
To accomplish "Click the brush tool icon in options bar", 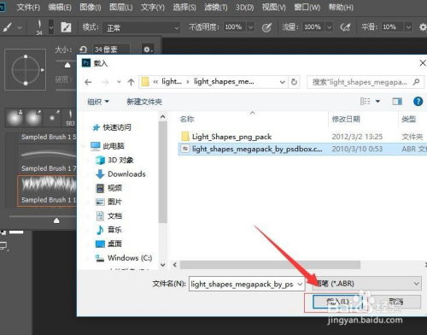I will pyautogui.click(x=8, y=27).
